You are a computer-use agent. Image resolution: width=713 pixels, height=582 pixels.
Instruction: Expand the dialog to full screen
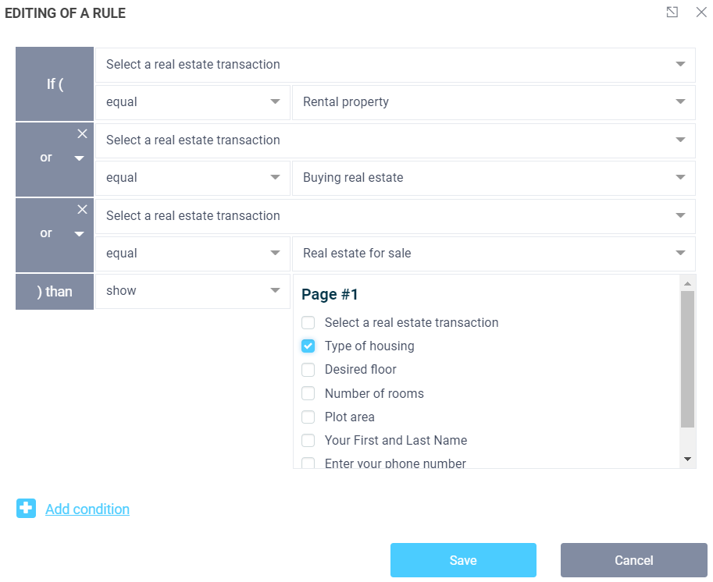672,12
